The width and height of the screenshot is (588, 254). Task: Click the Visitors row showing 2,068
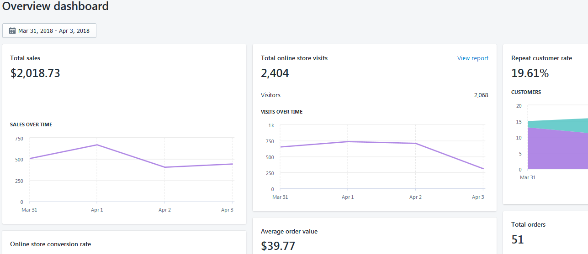[375, 95]
